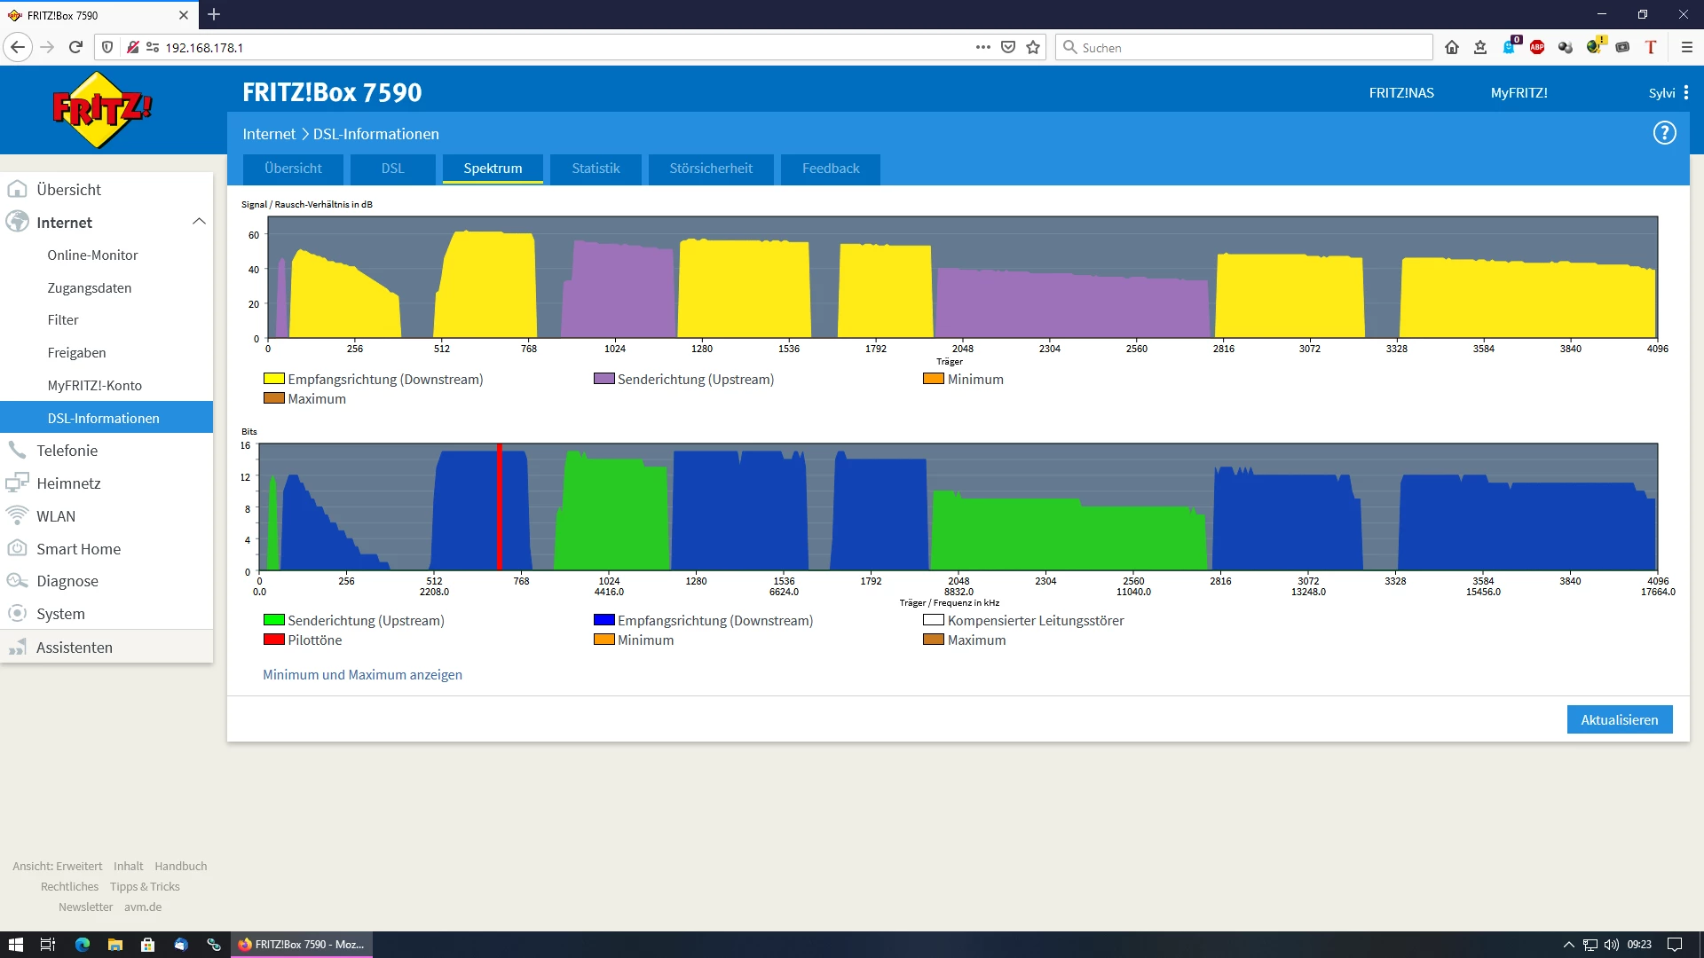Click the FRITZ! logo
The width and height of the screenshot is (1704, 958).
pos(102,110)
